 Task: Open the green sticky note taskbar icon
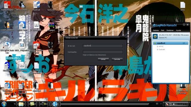pos(32,104)
